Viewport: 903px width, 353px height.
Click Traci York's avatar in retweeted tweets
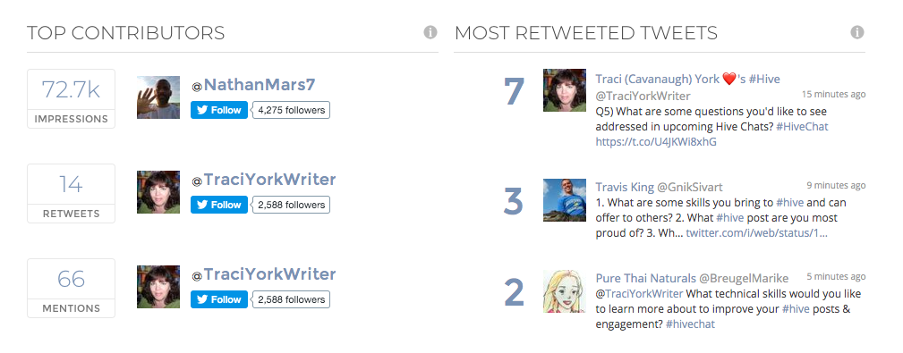coord(565,90)
